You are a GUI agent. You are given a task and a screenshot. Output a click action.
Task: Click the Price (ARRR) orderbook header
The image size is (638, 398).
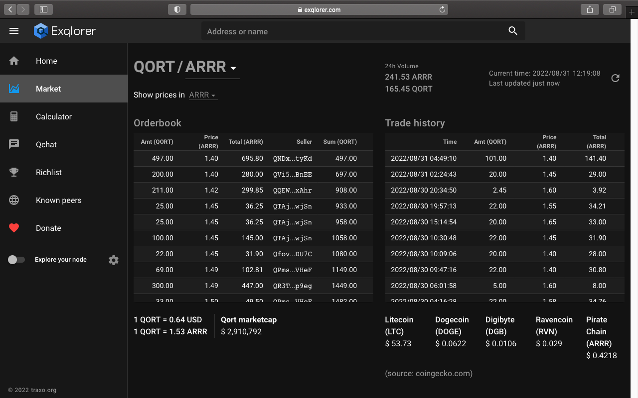[208, 142]
